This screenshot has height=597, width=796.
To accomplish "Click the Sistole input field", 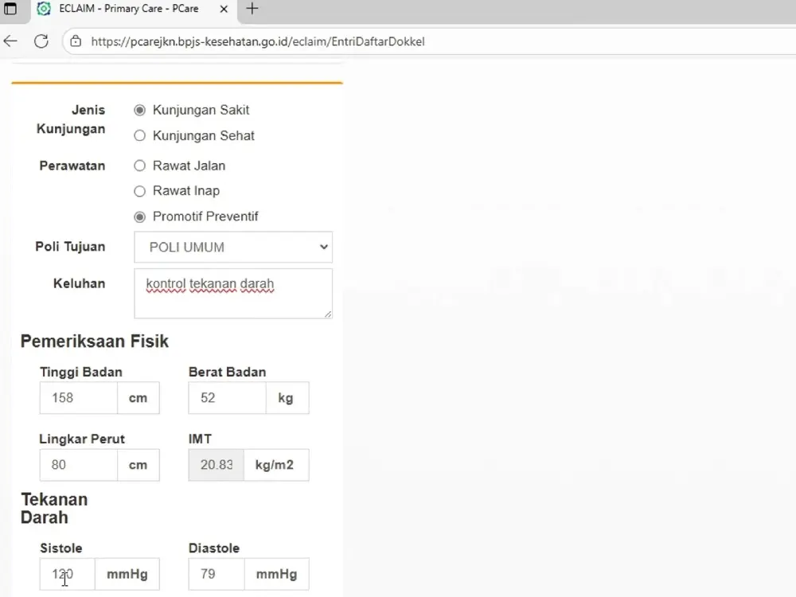I will [x=68, y=574].
